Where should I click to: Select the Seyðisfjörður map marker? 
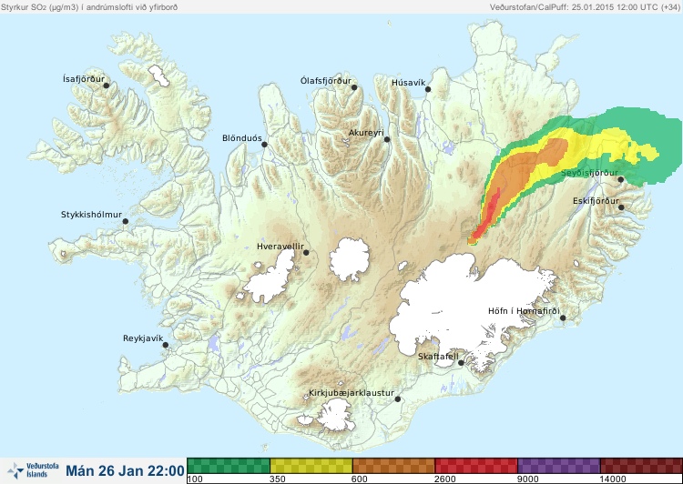(x=621, y=179)
